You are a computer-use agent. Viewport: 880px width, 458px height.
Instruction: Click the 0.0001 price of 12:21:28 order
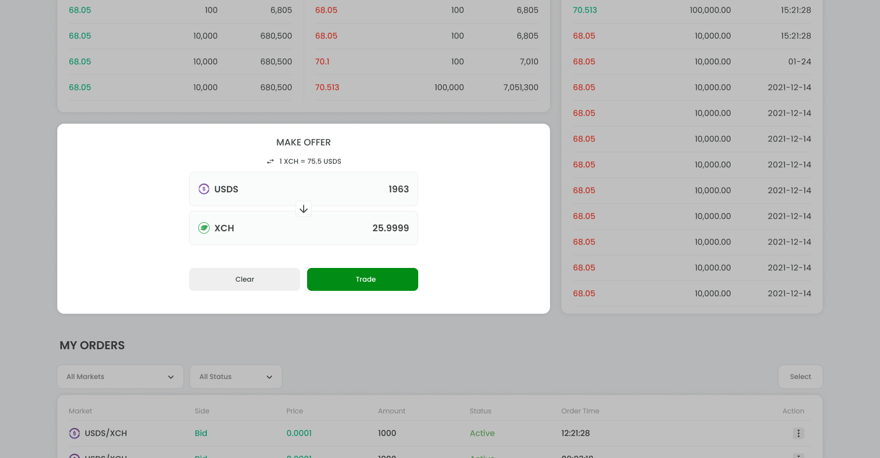click(299, 433)
